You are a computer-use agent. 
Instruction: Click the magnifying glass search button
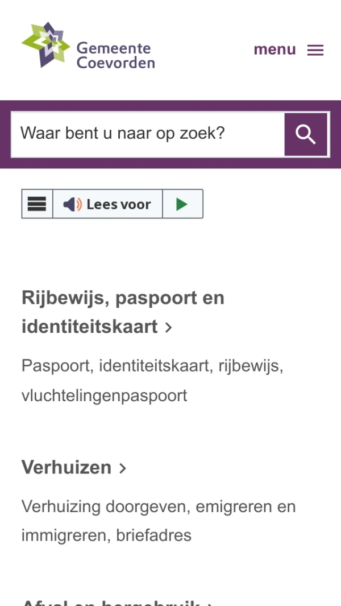[306, 134]
